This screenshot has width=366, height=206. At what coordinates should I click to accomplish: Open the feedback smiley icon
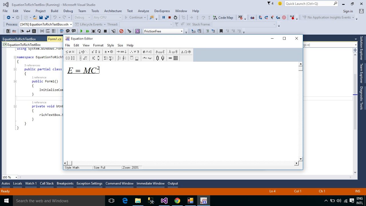[x=280, y=3]
